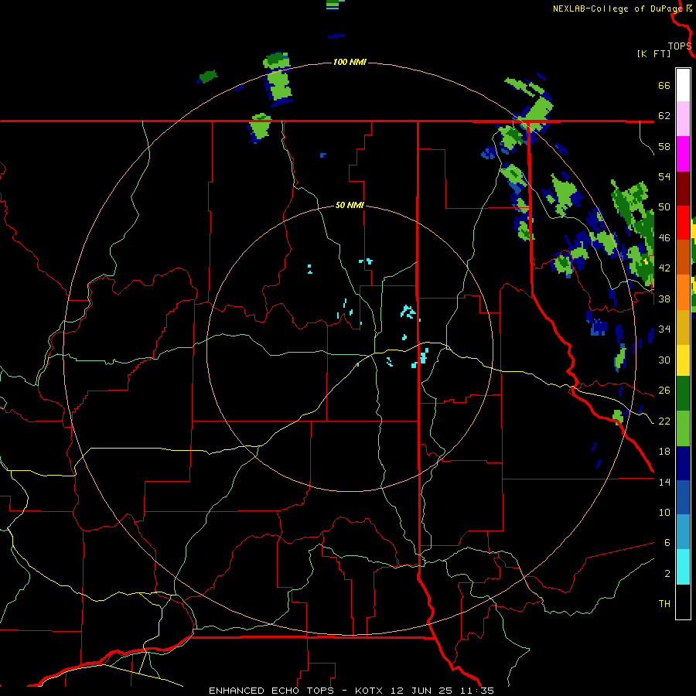
Task: Pick the cyan legend color band
Action: pos(683,567)
